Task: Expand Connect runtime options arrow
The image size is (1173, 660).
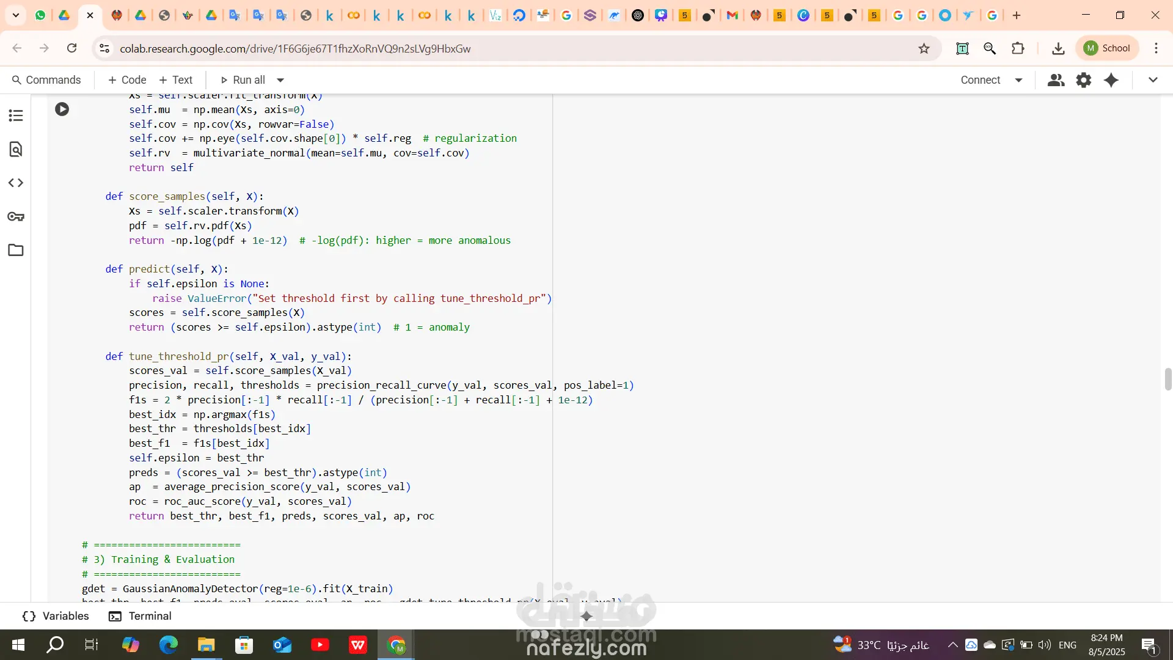Action: point(1018,80)
